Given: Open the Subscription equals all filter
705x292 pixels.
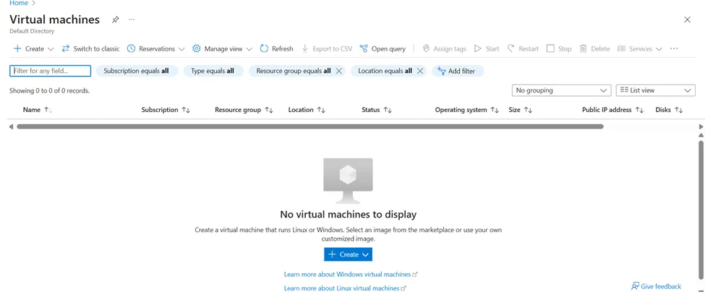Looking at the screenshot, I should coord(137,71).
